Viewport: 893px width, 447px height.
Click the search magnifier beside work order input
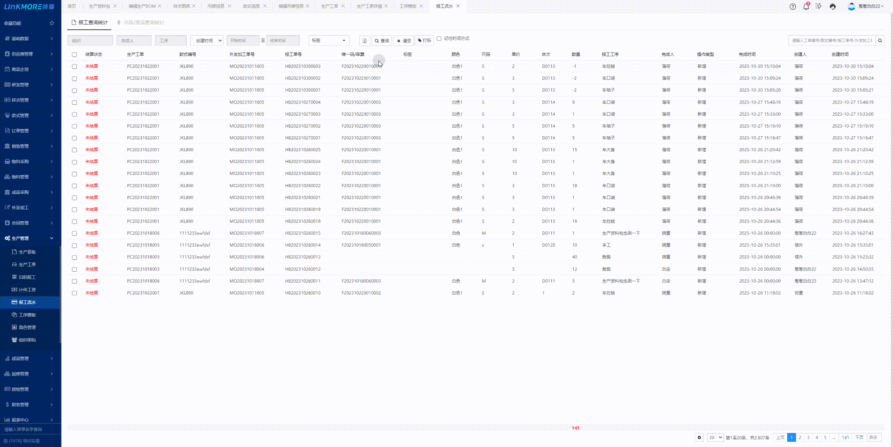[880, 41]
